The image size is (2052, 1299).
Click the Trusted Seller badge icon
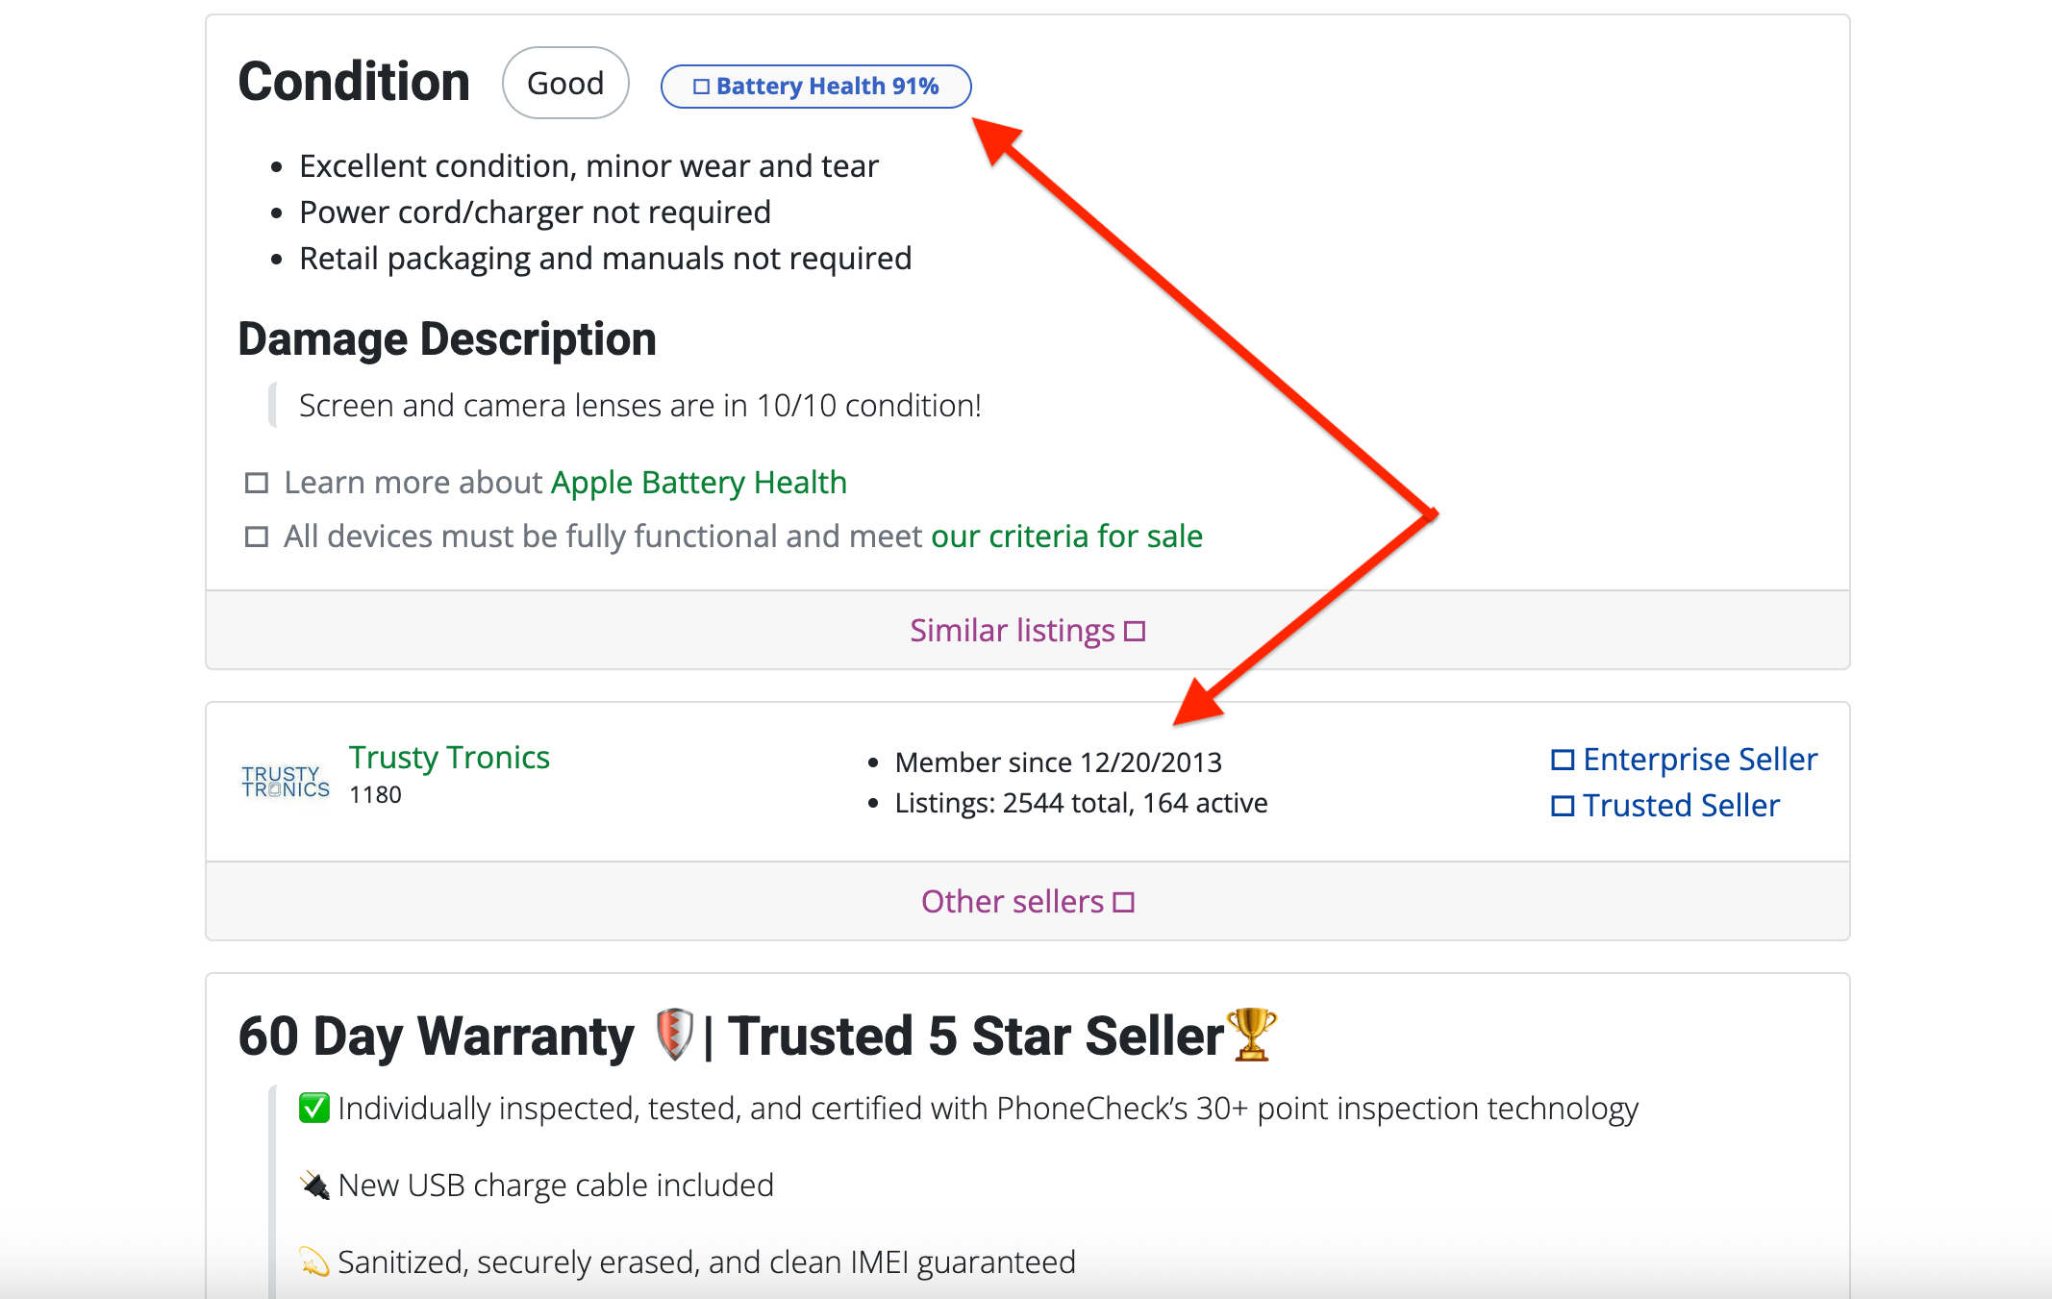[x=1563, y=806]
